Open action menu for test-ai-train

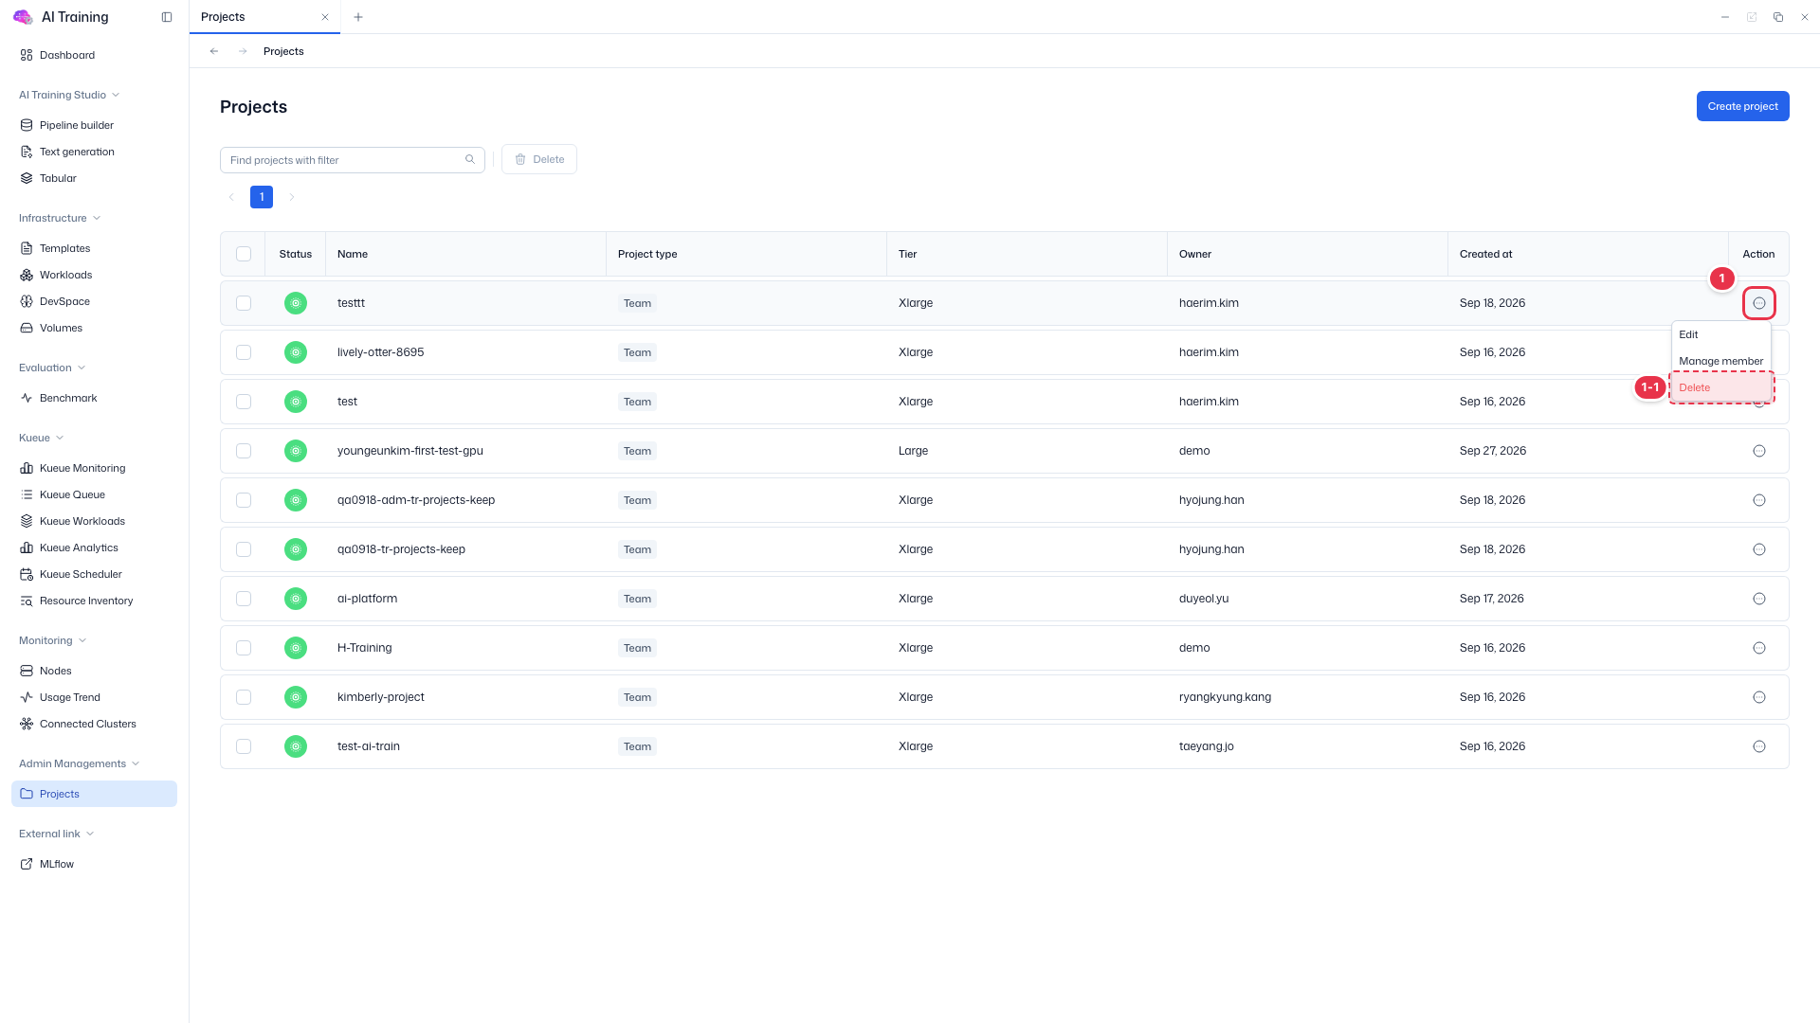tap(1759, 746)
